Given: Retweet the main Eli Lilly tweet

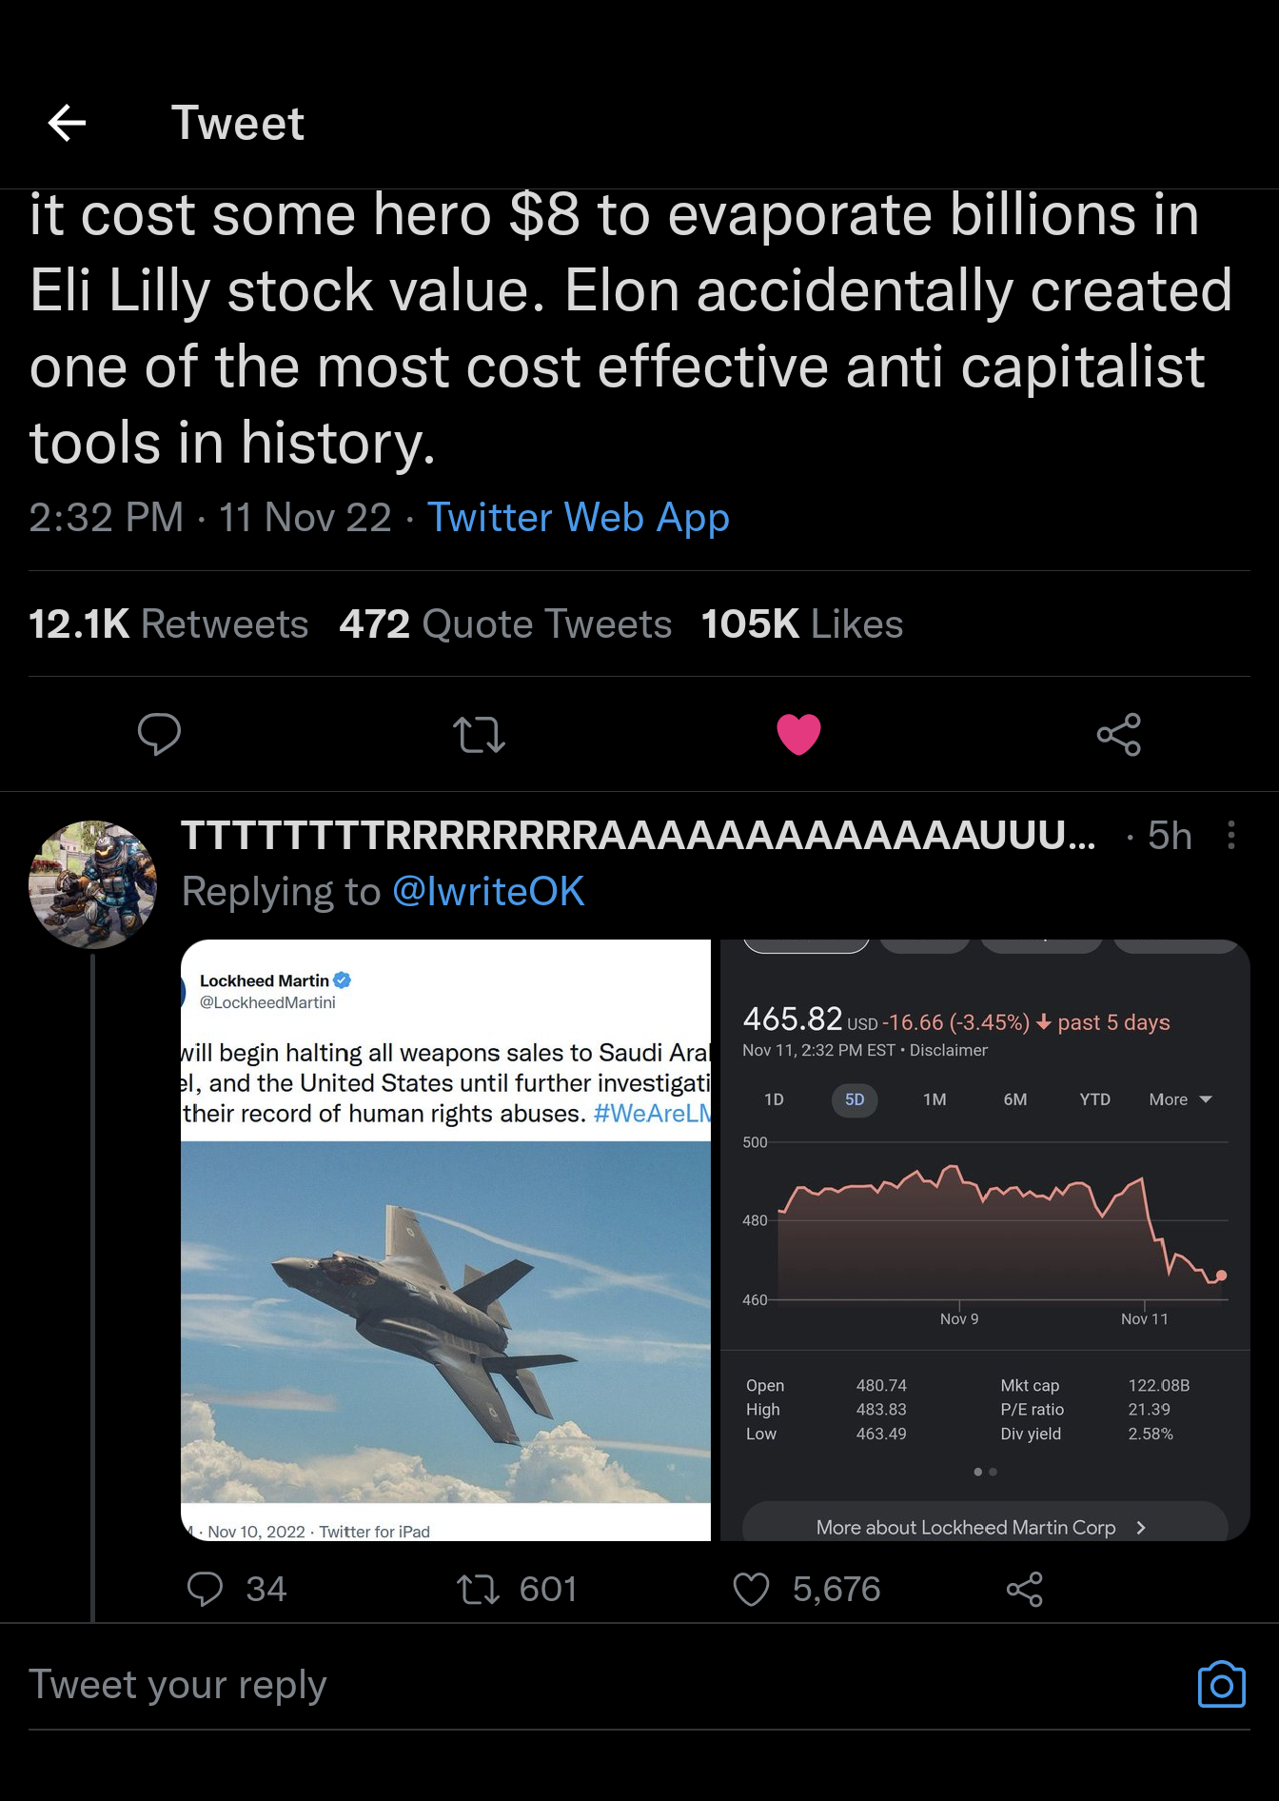Looking at the screenshot, I should point(479,734).
